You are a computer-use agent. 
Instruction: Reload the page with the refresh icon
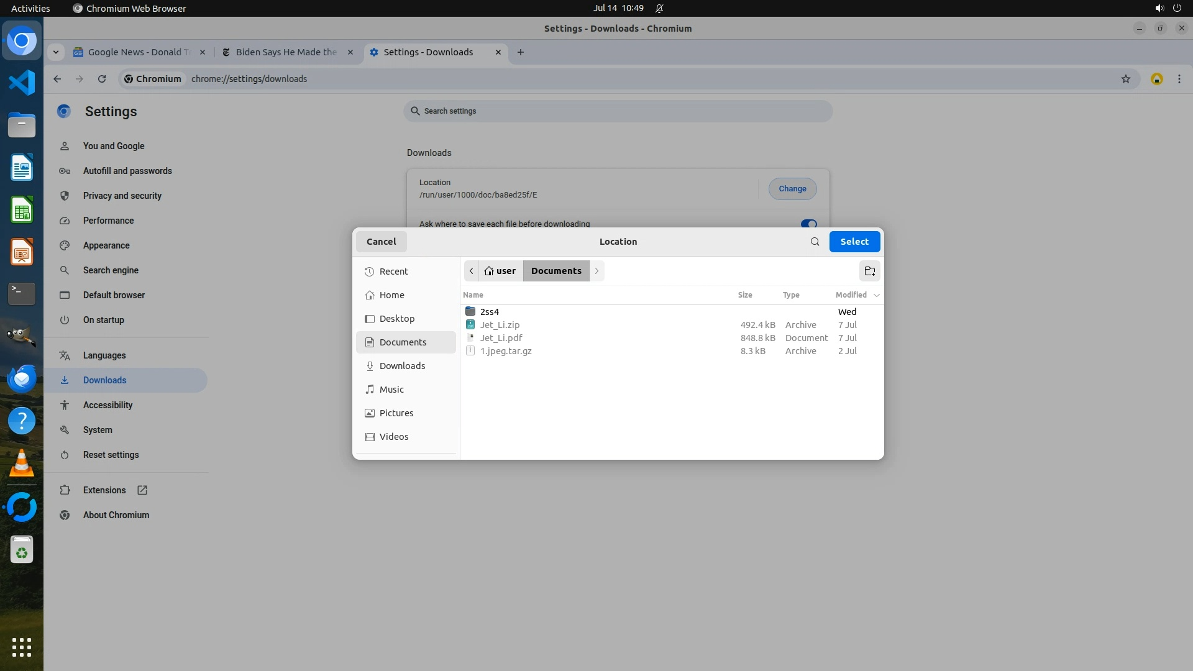tap(102, 79)
